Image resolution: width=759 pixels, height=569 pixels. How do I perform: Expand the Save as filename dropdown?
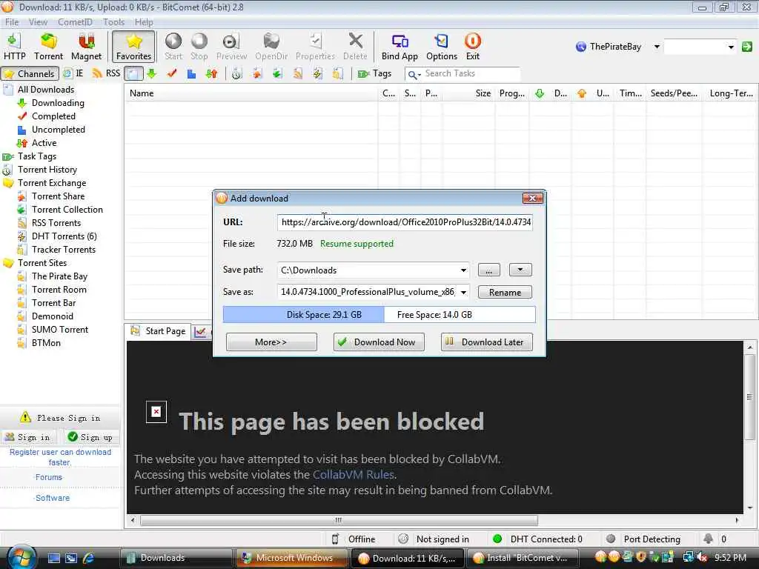point(463,292)
